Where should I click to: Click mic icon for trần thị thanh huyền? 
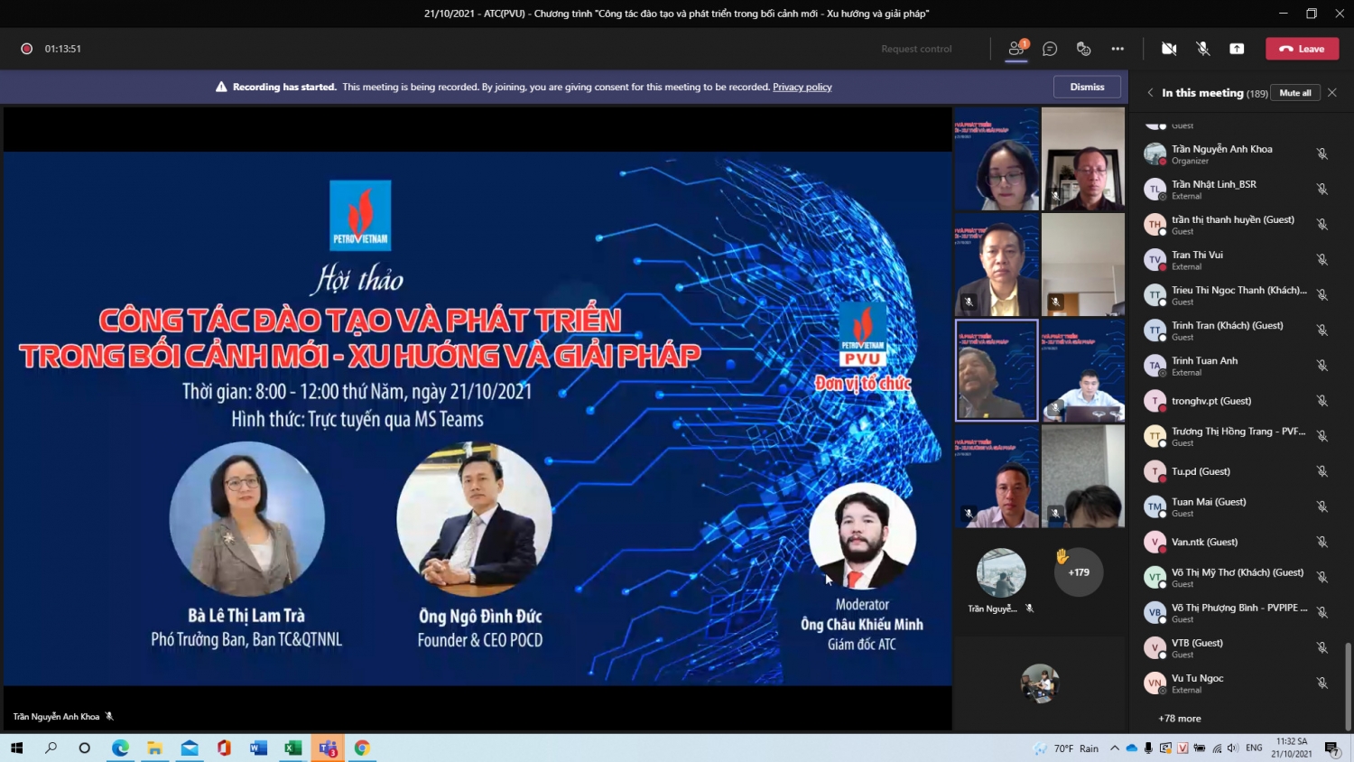tap(1322, 225)
